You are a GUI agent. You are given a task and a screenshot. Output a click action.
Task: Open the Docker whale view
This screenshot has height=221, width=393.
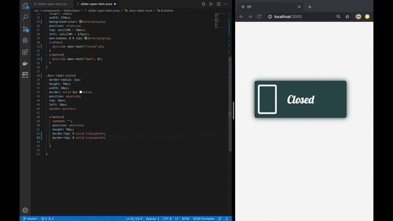click(25, 63)
